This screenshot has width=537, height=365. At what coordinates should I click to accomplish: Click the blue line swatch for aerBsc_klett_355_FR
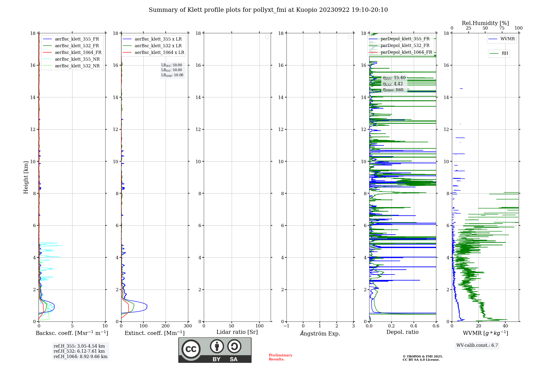[x=47, y=39]
